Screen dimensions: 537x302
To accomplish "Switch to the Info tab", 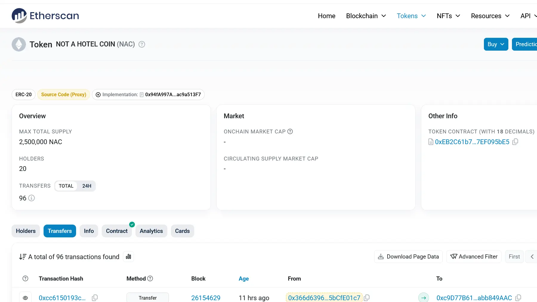I will (x=89, y=231).
